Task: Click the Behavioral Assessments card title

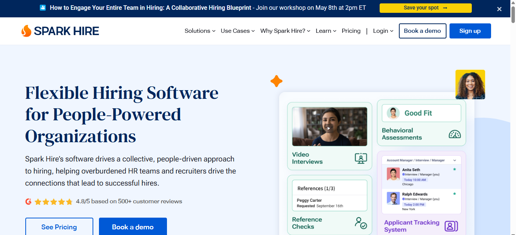Action: coord(402,134)
